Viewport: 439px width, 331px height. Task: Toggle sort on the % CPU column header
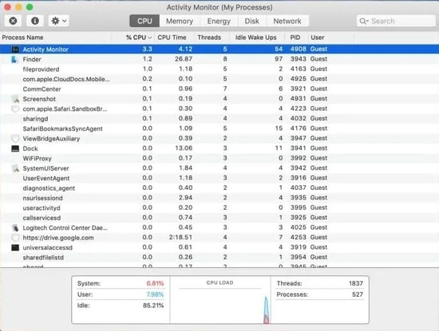(x=139, y=37)
